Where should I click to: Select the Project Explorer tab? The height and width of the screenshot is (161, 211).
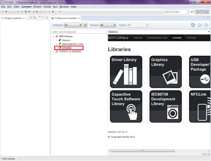(13, 18)
